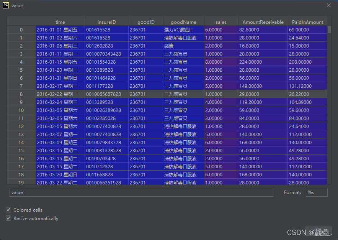This screenshot has width=338, height=240.
Task: Select PaidInAmount cell 208.00000
Action: coord(307,62)
